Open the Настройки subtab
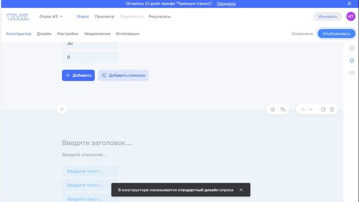359x202 pixels. tap(67, 34)
